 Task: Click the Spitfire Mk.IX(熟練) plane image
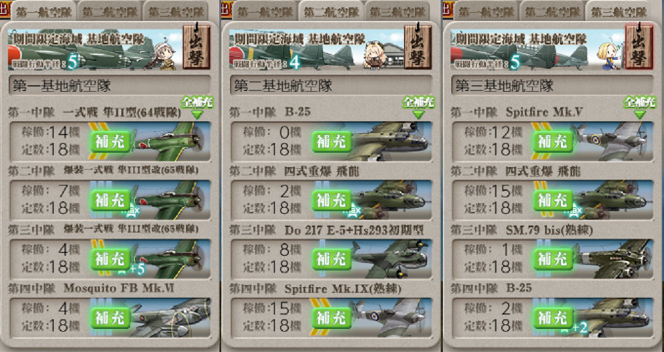[390, 318]
